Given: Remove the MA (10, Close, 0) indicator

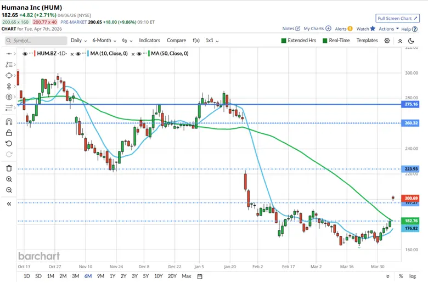Looking at the screenshot, I should (x=133, y=54).
